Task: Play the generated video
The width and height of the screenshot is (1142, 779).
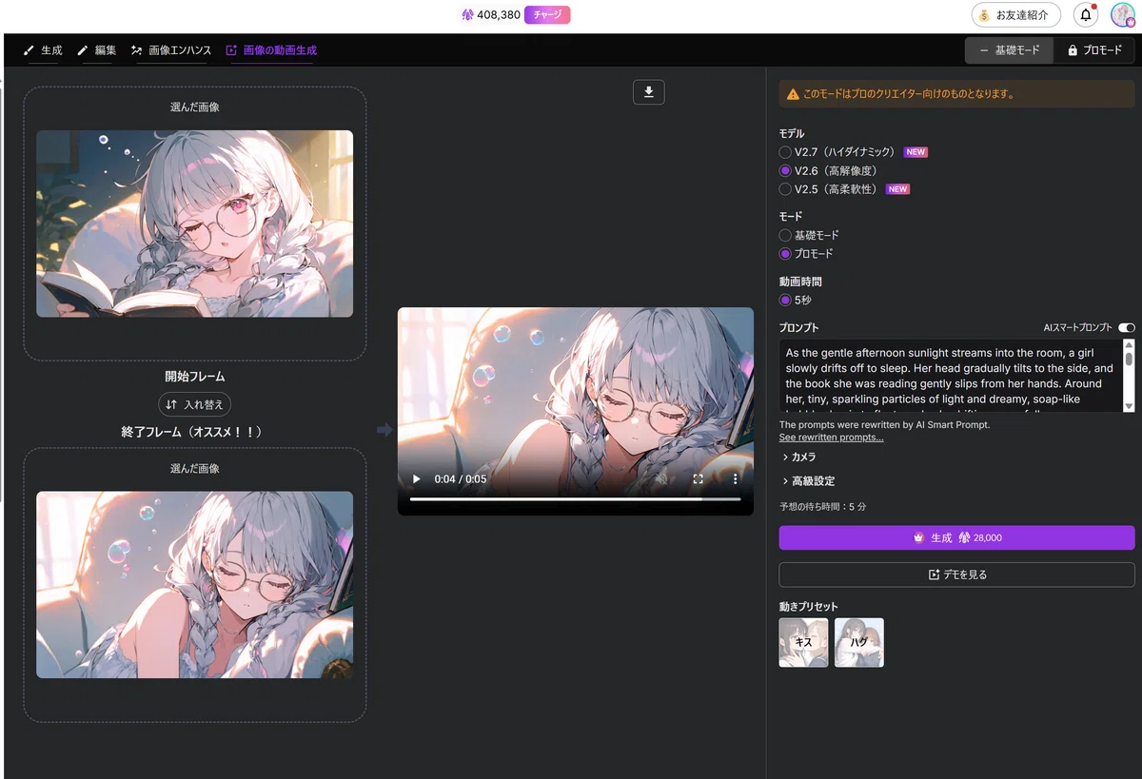Action: pos(416,479)
